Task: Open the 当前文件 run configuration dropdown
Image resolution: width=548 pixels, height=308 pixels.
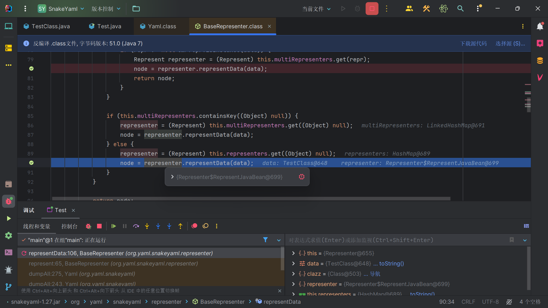Action: pos(316,9)
